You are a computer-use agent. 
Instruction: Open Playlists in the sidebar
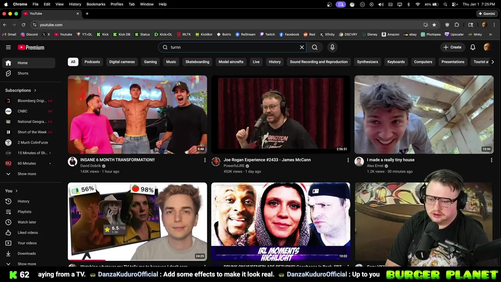28,211
